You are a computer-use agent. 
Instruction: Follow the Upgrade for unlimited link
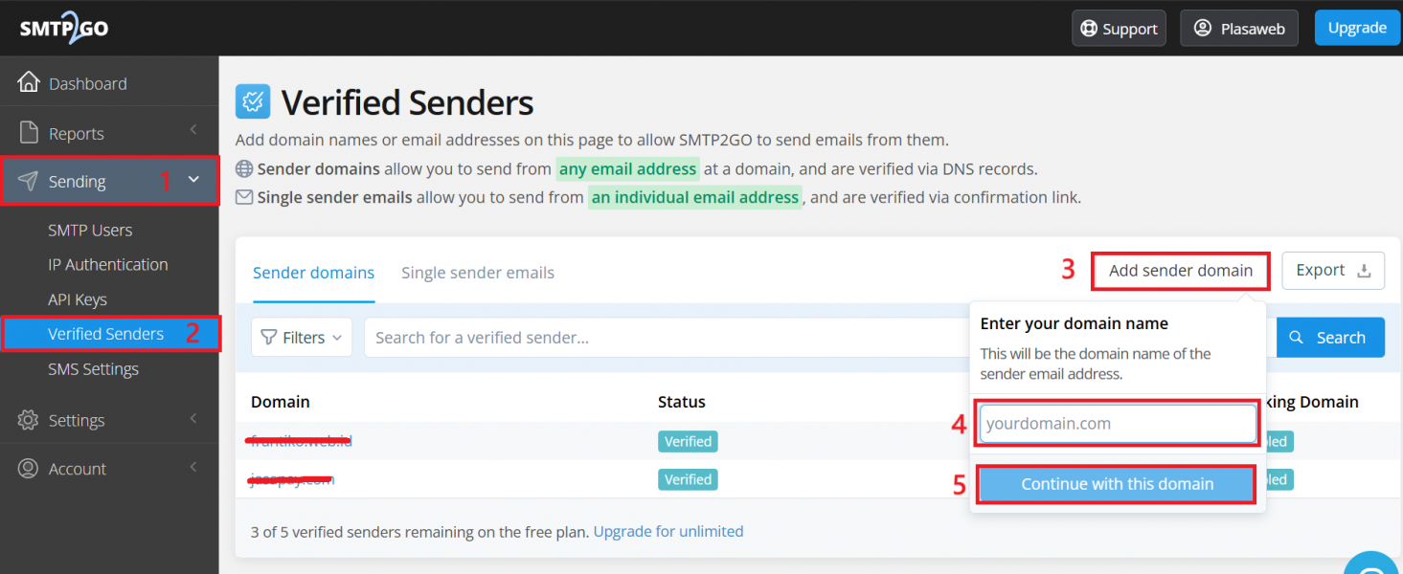668,531
